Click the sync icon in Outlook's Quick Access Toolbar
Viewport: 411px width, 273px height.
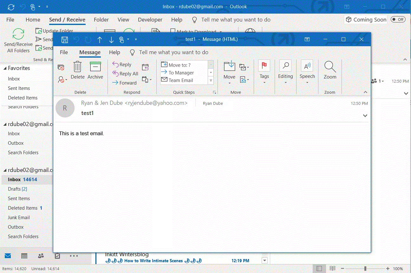click(x=11, y=7)
